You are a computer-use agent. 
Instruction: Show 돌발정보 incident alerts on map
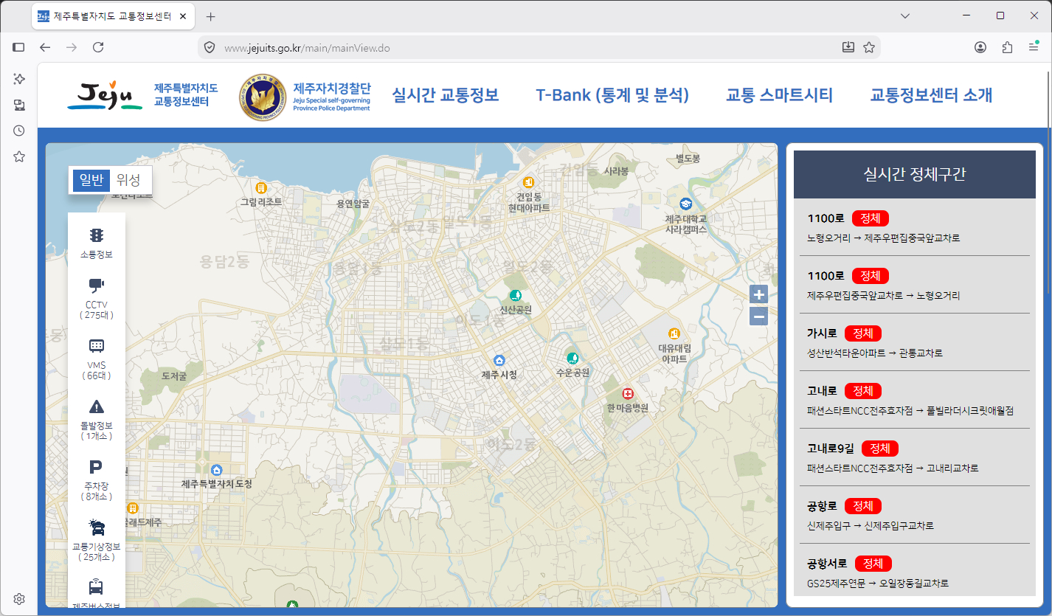point(97,419)
